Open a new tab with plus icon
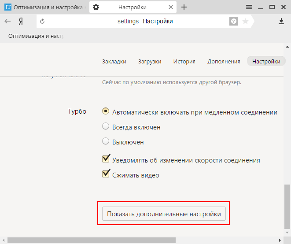Image resolution: width=291 pixels, height=244 pixels. pos(184,7)
